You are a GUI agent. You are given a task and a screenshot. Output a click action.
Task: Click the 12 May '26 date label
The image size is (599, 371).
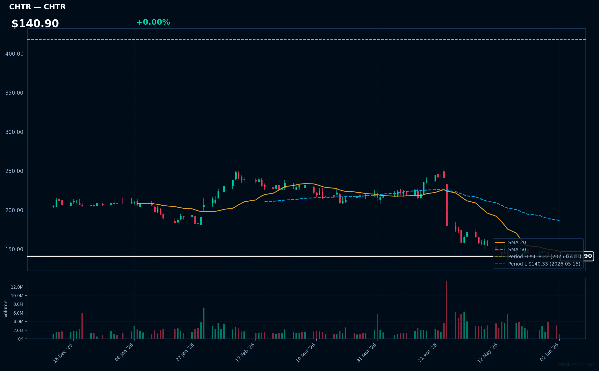pyautogui.click(x=488, y=353)
